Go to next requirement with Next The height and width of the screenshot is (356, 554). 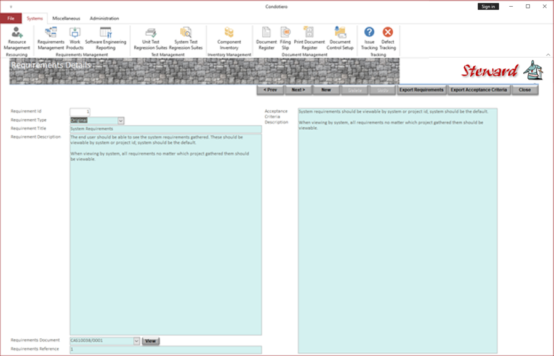(x=298, y=90)
